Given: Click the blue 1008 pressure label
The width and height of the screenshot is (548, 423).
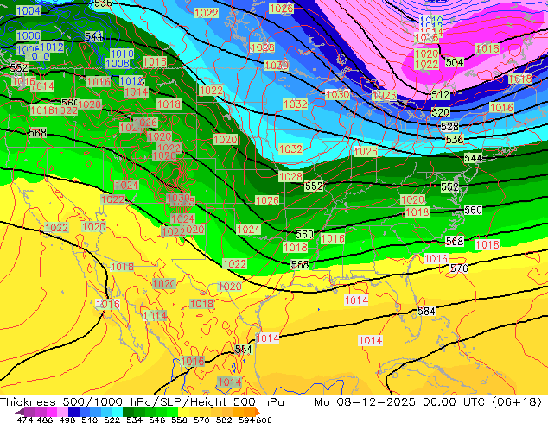Looking at the screenshot, I should click(118, 64).
